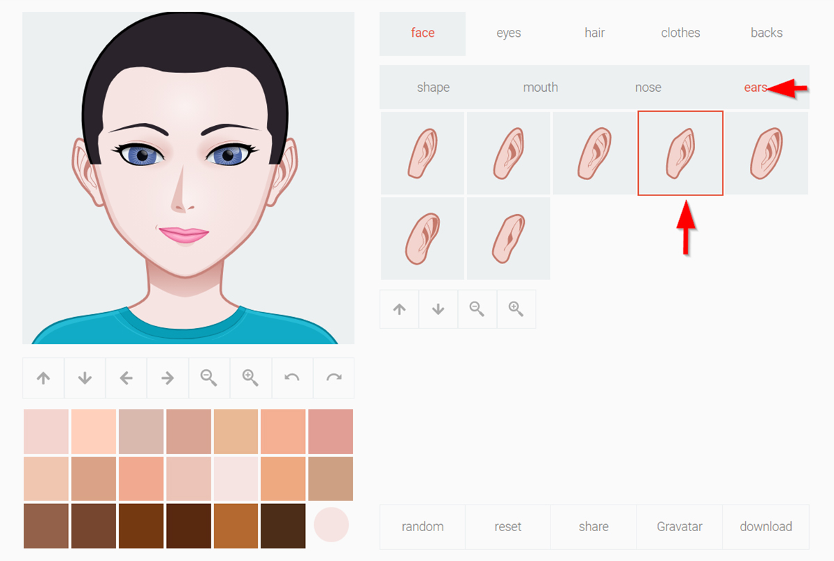This screenshot has width=834, height=561.
Task: Shrink ears with zoom-out below ear options
Action: click(x=477, y=309)
